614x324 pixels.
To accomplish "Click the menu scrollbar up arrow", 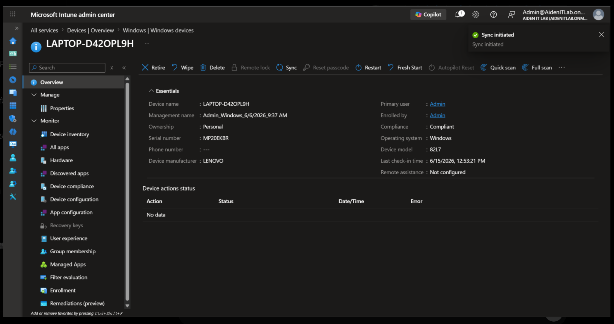I will coord(127,79).
